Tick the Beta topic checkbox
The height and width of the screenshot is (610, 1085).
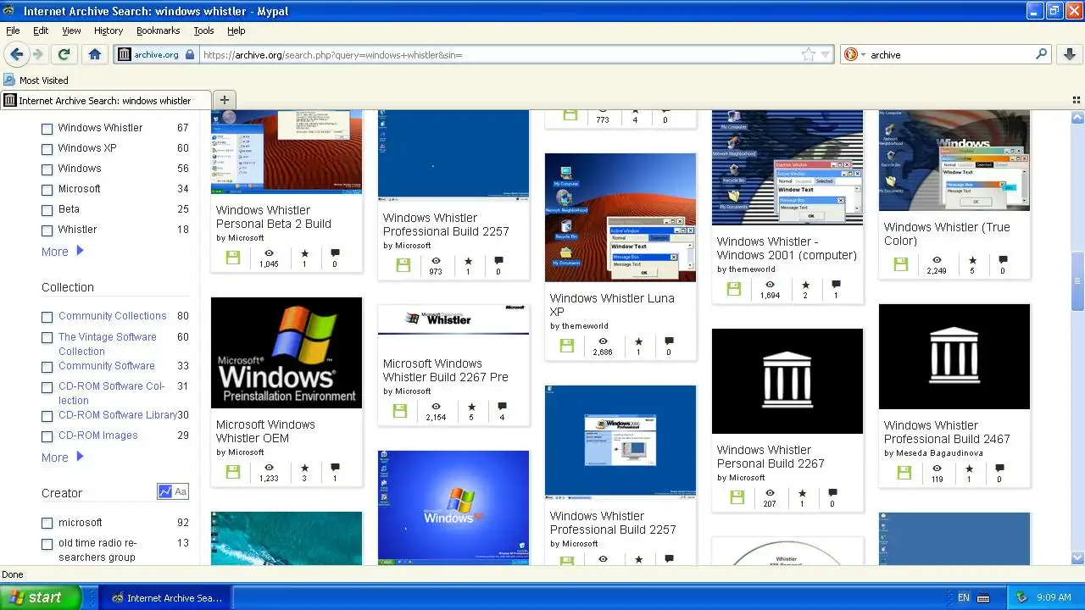[x=47, y=210]
